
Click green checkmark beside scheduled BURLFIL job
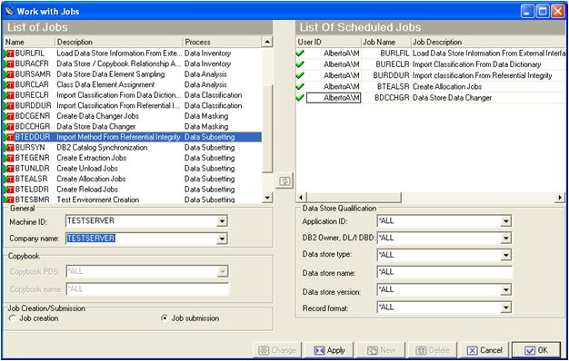click(300, 54)
